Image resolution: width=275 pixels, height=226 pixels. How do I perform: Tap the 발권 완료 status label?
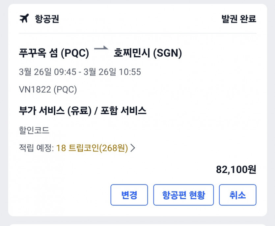tap(239, 19)
